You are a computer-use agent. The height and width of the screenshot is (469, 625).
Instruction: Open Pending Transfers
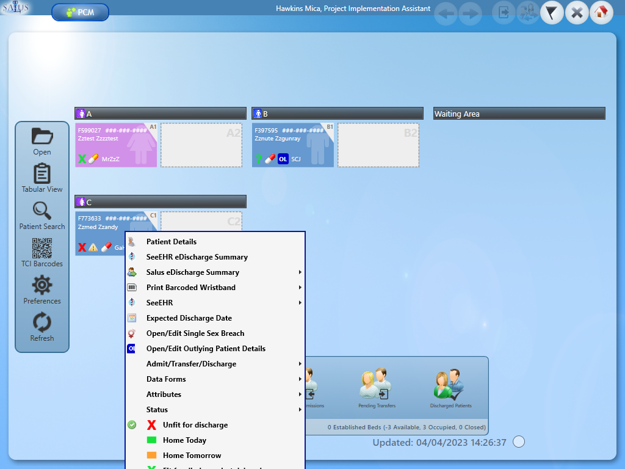coord(377,388)
